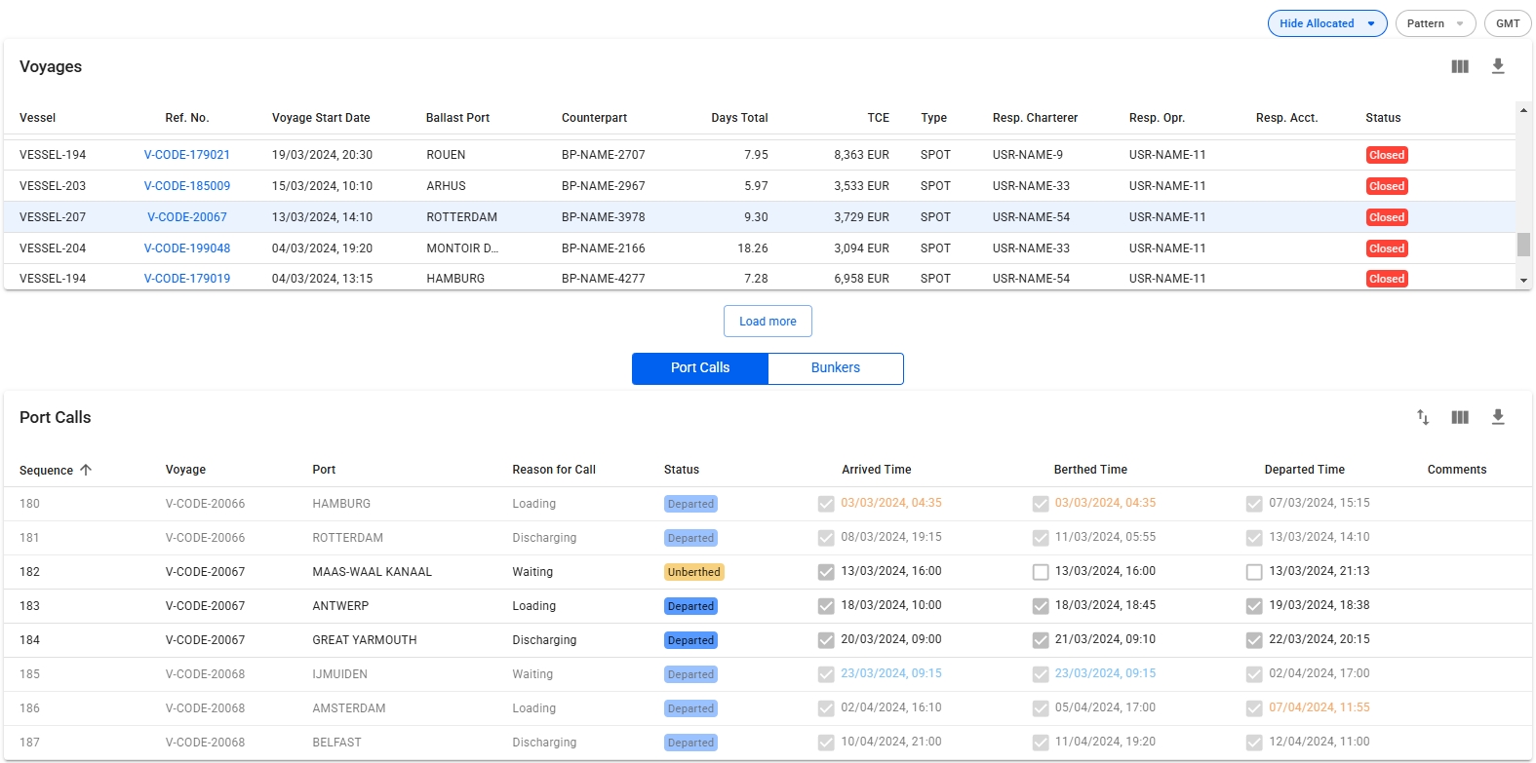This screenshot has width=1536, height=763.
Task: Download the Port Calls table
Action: click(x=1498, y=417)
